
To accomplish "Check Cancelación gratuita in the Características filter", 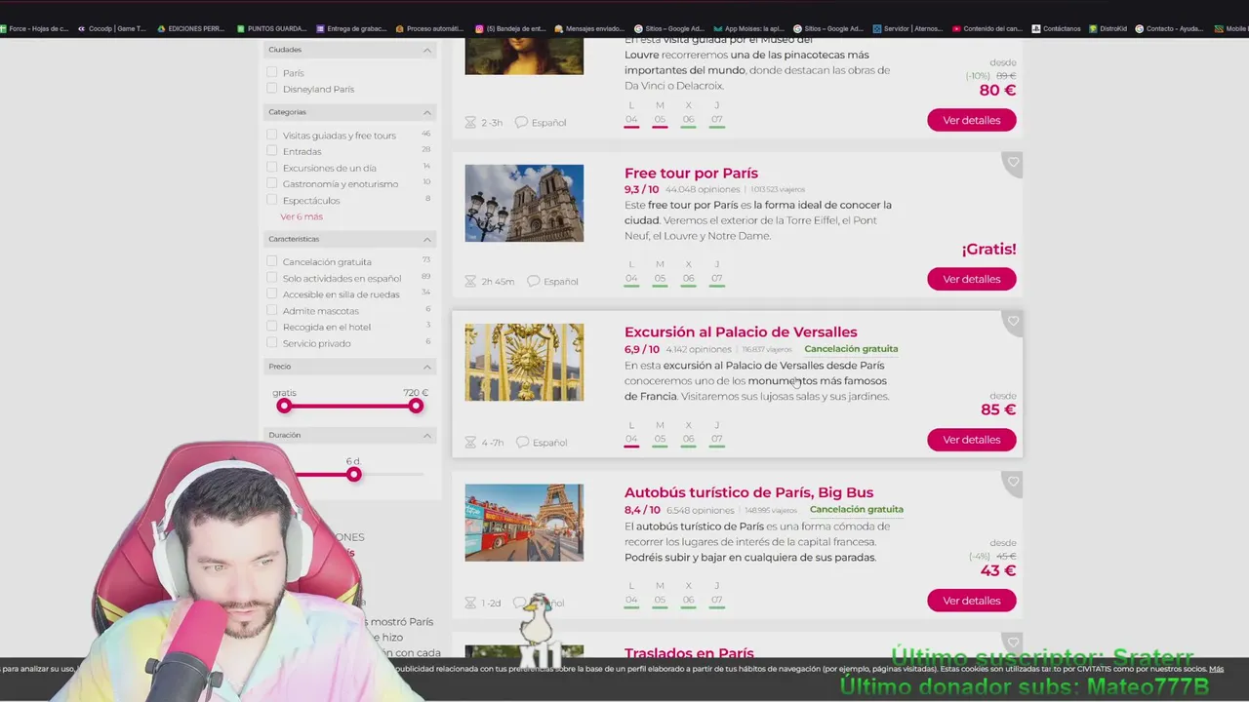I will tap(272, 261).
